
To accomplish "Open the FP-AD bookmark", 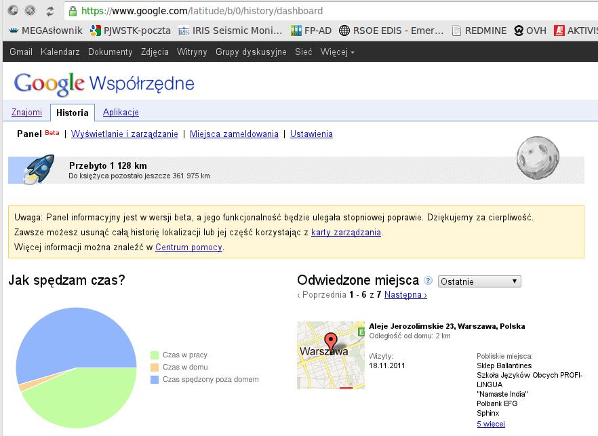I will [311, 31].
